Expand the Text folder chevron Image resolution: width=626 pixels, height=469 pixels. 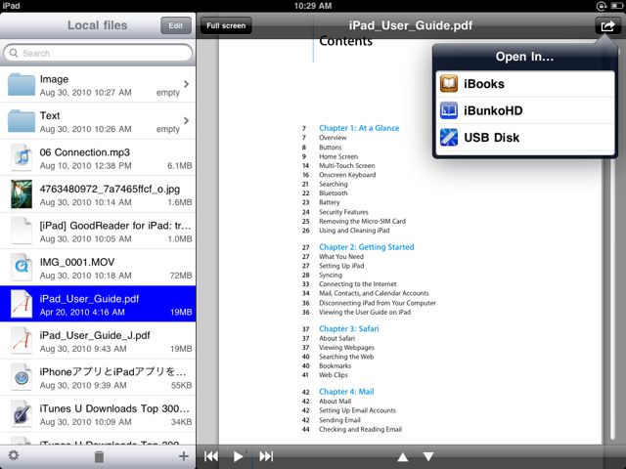click(187, 120)
